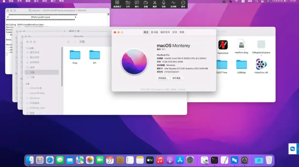Viewport: 299px width, 167px height.
Task: Launch Safari from the Dock
Action: click(50, 160)
